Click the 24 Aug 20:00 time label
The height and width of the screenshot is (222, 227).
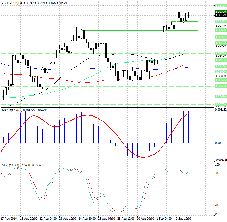coord(87,218)
